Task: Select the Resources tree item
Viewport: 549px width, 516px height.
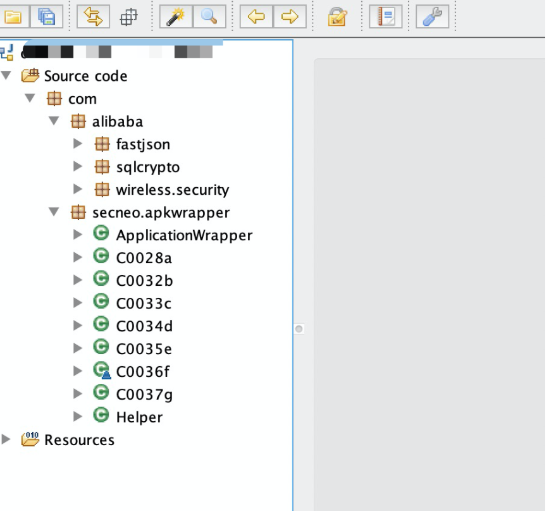Action: tap(80, 440)
